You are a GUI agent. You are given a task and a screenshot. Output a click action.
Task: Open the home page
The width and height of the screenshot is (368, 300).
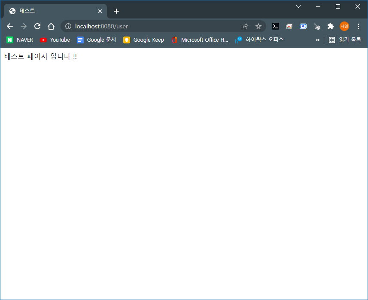point(51,26)
